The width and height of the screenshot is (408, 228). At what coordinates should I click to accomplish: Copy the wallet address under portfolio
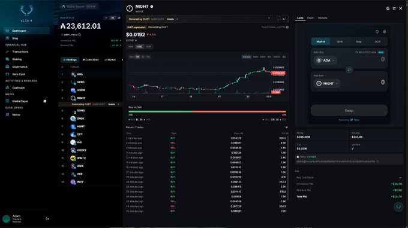[80, 35]
